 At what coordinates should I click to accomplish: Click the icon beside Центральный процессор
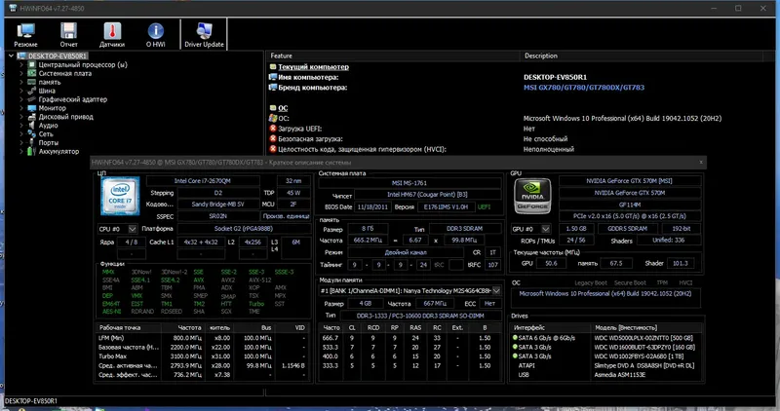tap(32, 64)
